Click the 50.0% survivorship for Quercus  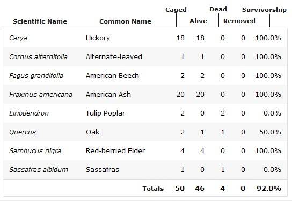coord(270,132)
